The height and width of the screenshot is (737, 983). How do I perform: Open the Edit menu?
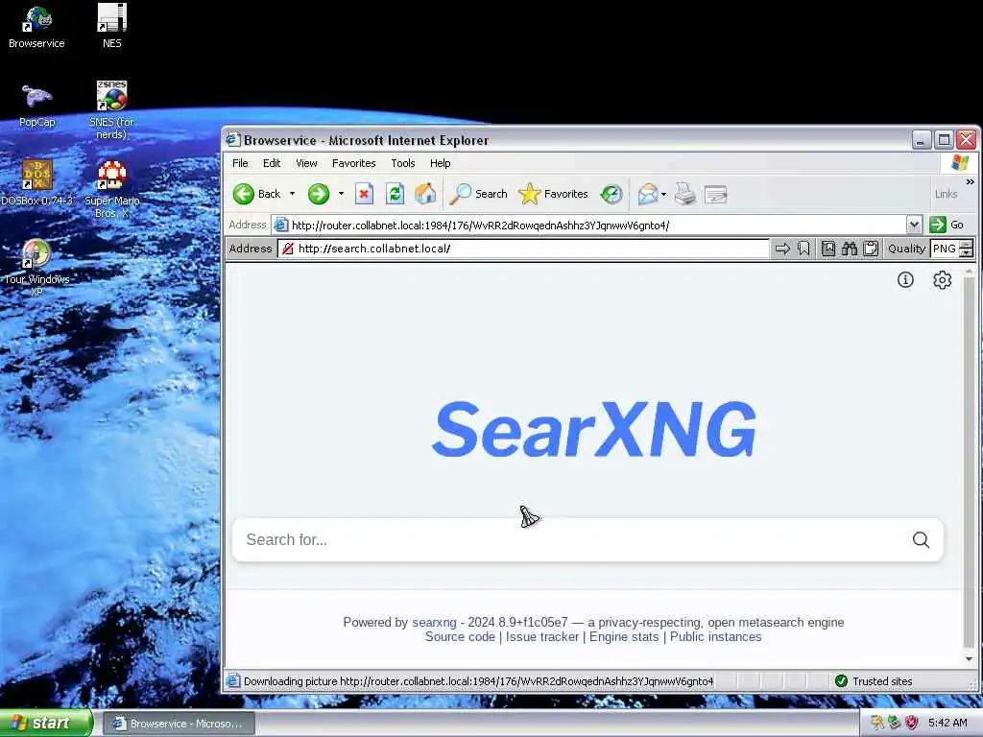coord(272,163)
